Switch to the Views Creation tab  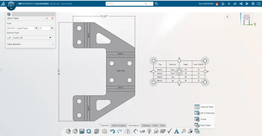118,125
